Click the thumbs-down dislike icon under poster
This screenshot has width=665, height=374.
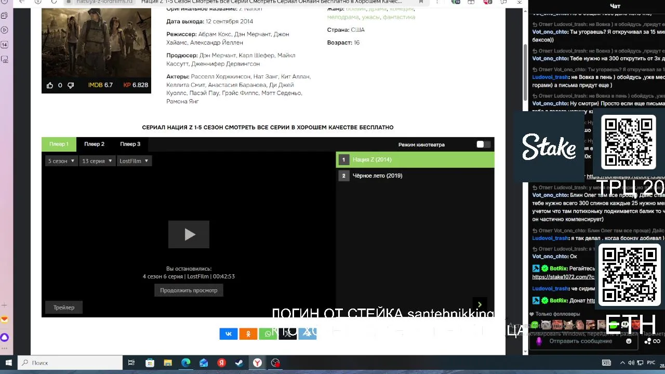pos(71,85)
